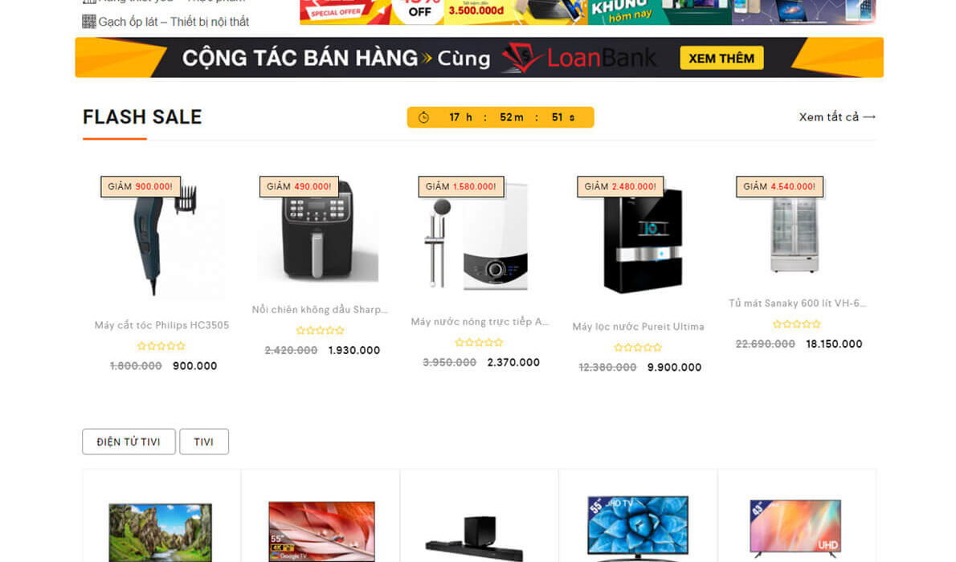Click the soundbar product image

pos(475,538)
